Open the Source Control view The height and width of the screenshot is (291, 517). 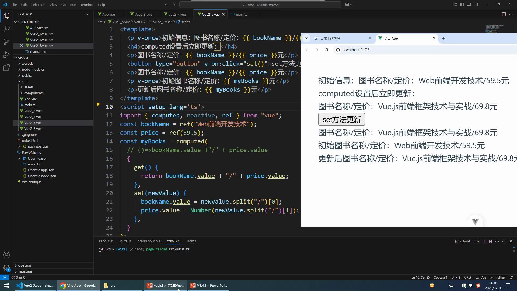[x=6, y=42]
